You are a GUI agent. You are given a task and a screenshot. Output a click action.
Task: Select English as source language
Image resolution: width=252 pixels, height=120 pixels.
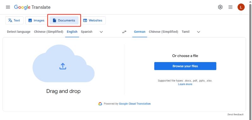pyautogui.click(x=72, y=32)
